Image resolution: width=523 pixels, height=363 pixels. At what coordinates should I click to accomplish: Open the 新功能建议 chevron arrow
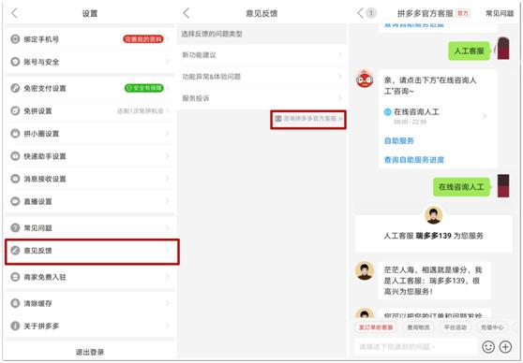pos(340,55)
